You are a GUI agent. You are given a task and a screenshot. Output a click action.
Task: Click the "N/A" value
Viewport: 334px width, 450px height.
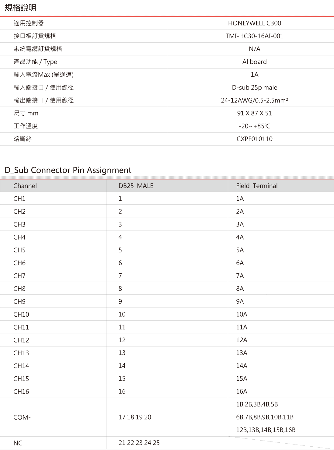click(x=255, y=49)
